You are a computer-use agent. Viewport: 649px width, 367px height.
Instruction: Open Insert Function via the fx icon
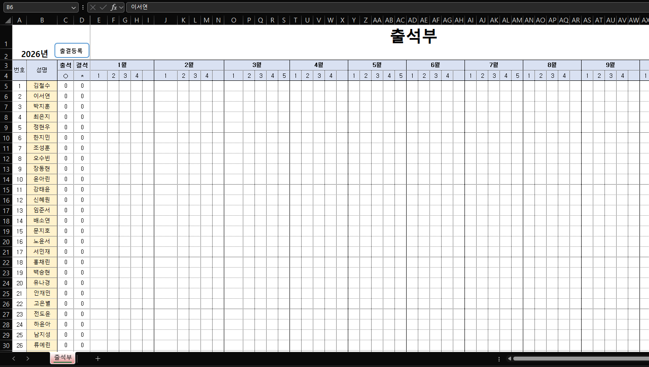pos(113,7)
